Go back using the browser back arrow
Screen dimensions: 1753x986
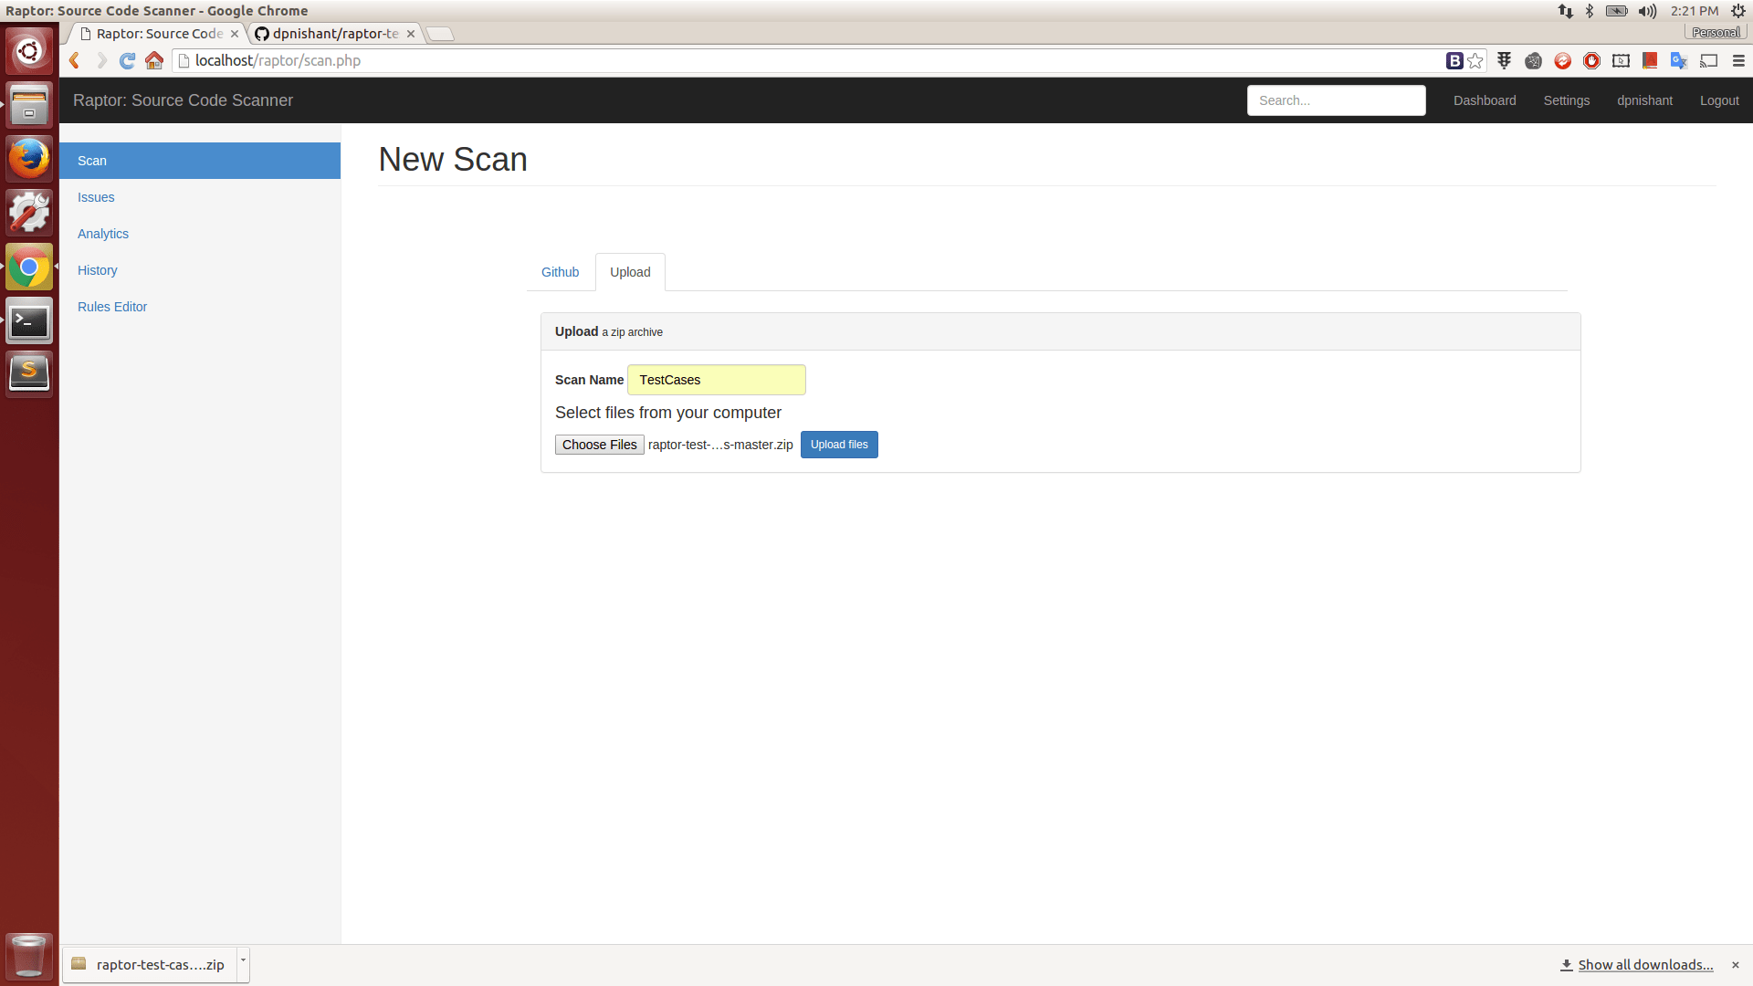coord(75,60)
